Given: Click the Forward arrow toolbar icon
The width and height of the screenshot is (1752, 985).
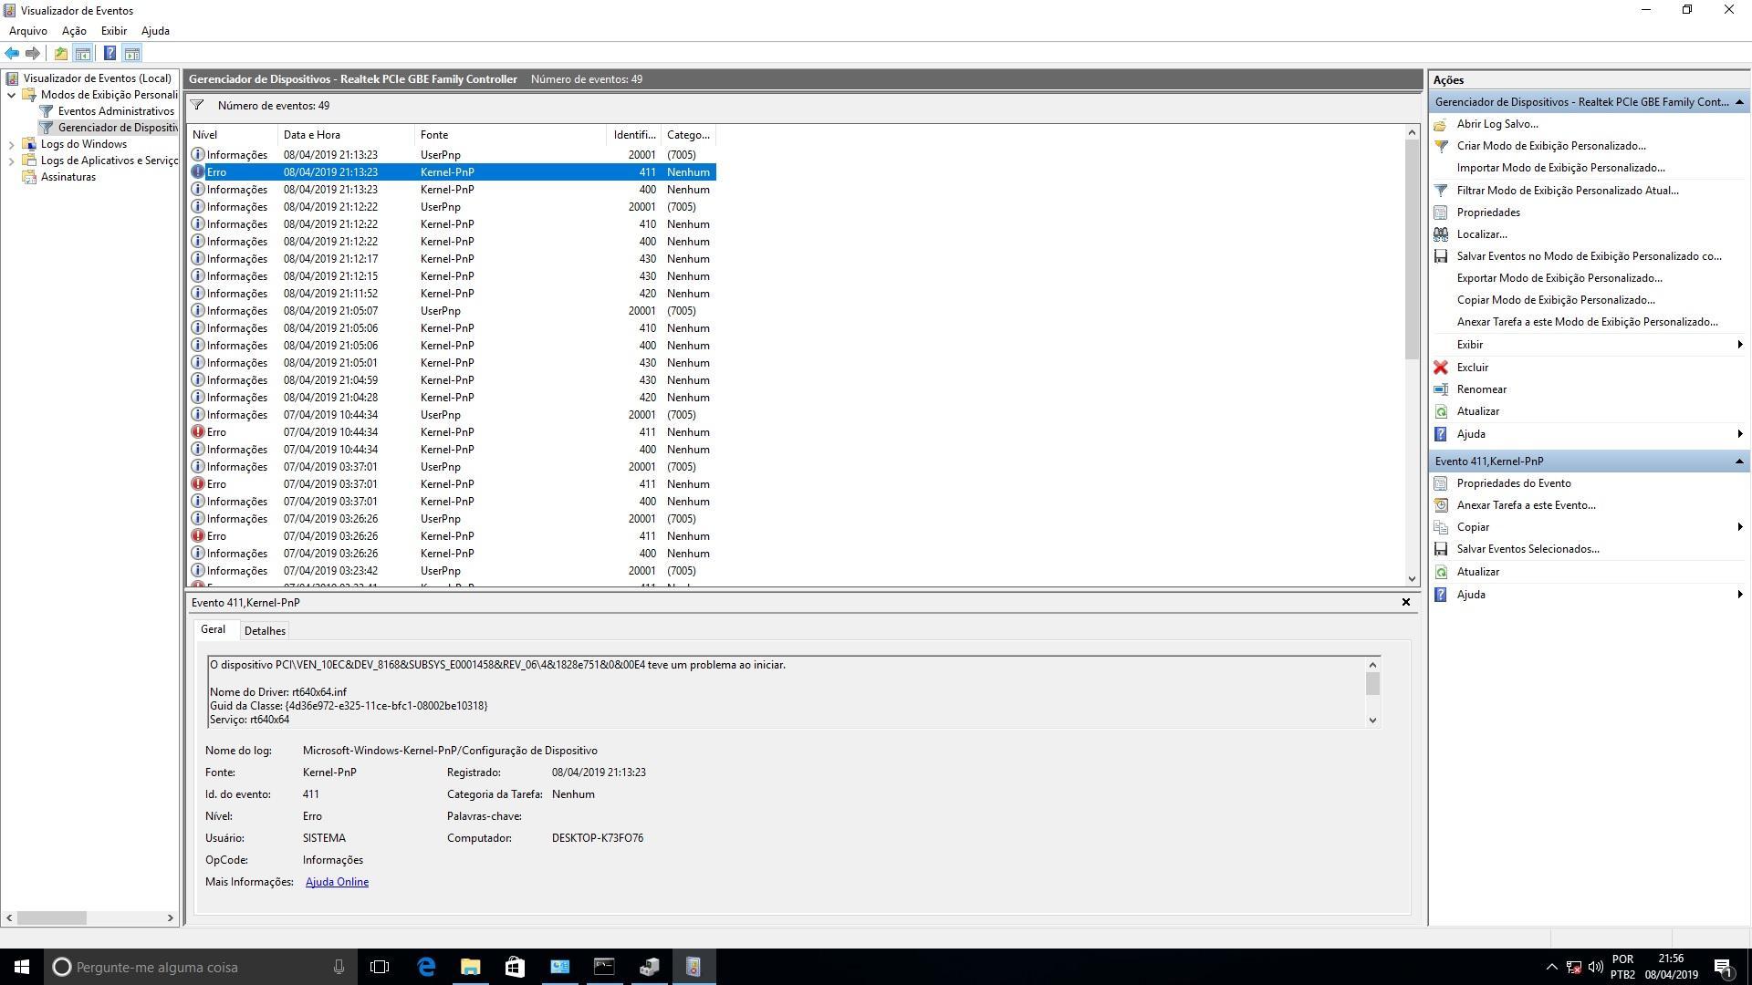Looking at the screenshot, I should pos(33,54).
